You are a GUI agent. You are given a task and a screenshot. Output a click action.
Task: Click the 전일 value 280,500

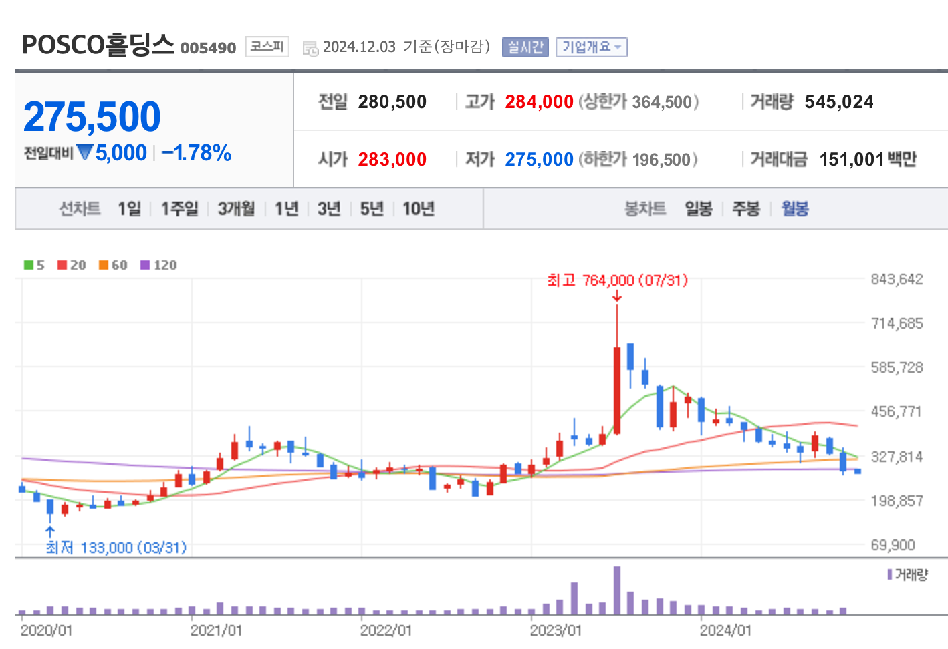[x=392, y=102]
